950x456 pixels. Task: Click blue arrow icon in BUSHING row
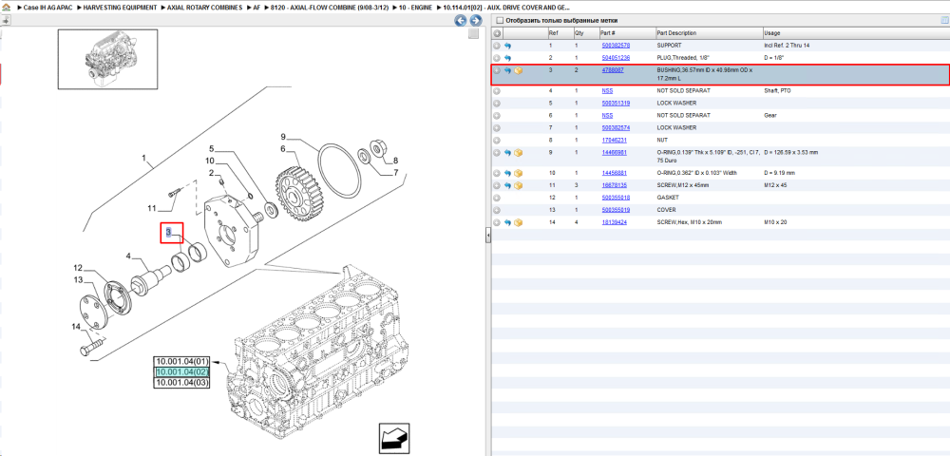click(507, 70)
